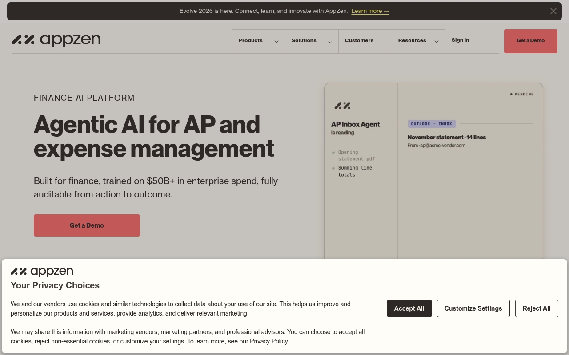
Task: Accept all cookies
Action: (409, 308)
